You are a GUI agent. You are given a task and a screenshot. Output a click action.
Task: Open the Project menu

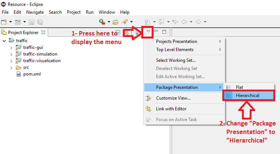click(x=74, y=12)
